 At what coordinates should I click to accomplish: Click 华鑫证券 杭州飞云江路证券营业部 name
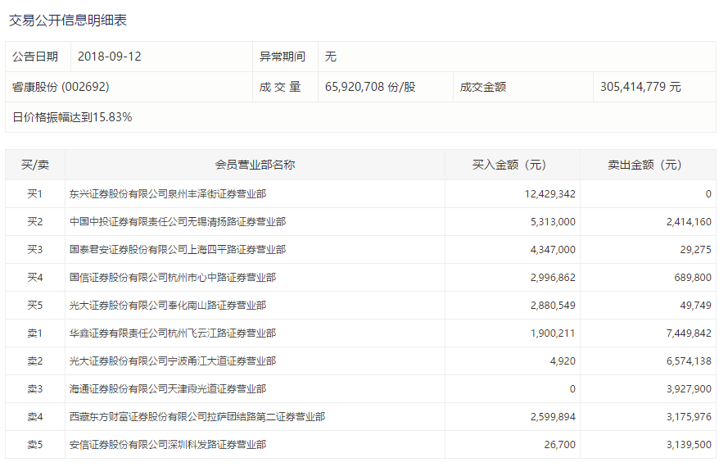coord(173,333)
